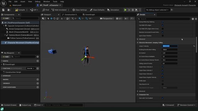Compile the blueprint
This screenshot has height=111, width=198.
pyautogui.click(x=20, y=10)
